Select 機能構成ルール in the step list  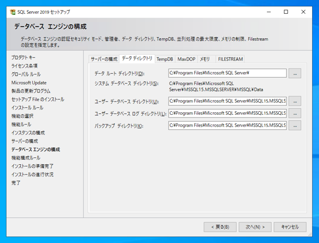point(26,158)
